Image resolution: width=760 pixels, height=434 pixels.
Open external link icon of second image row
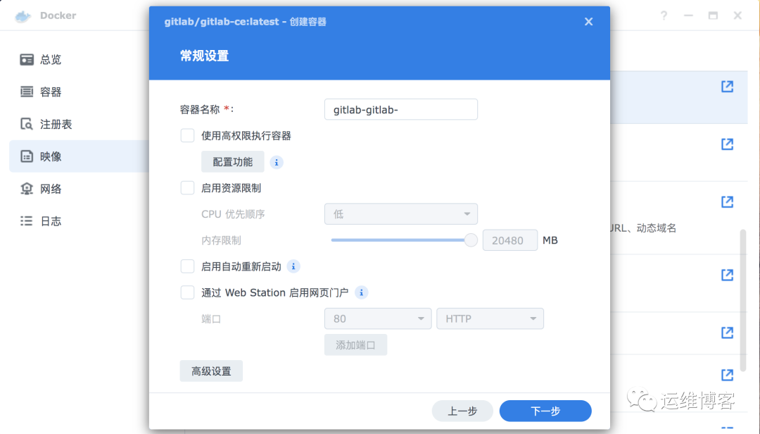point(727,144)
